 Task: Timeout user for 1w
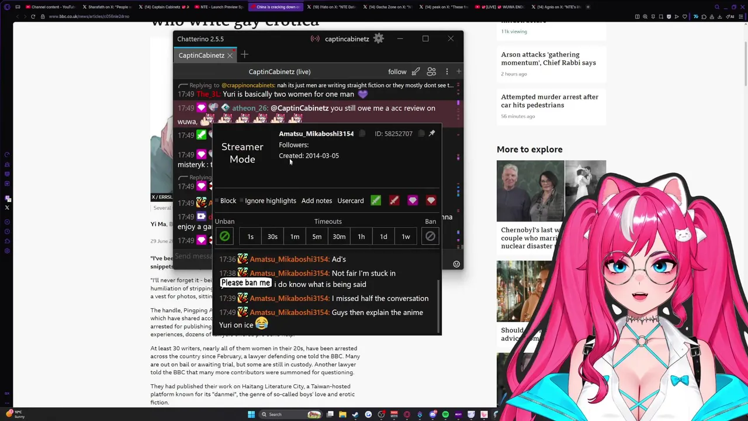pos(406,236)
